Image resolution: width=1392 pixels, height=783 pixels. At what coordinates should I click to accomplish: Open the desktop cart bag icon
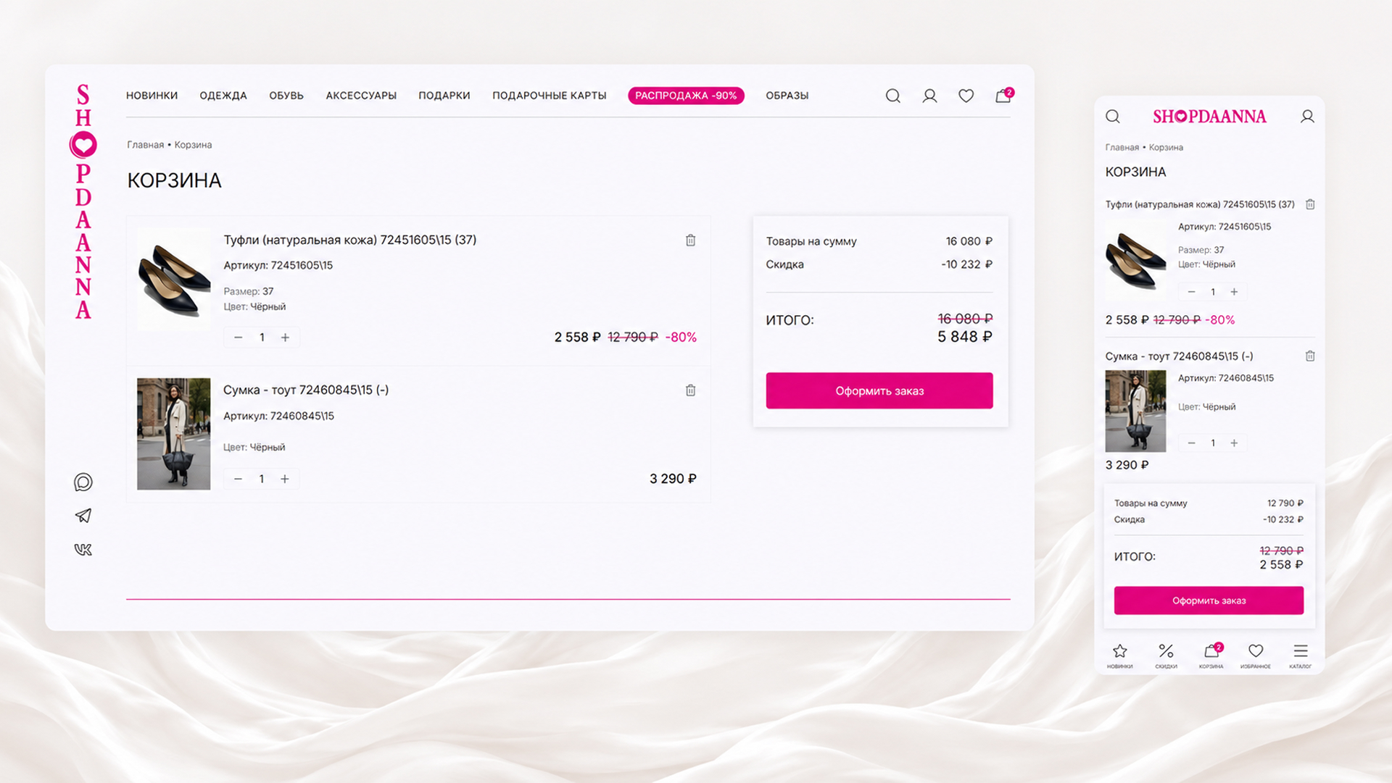tap(1003, 95)
